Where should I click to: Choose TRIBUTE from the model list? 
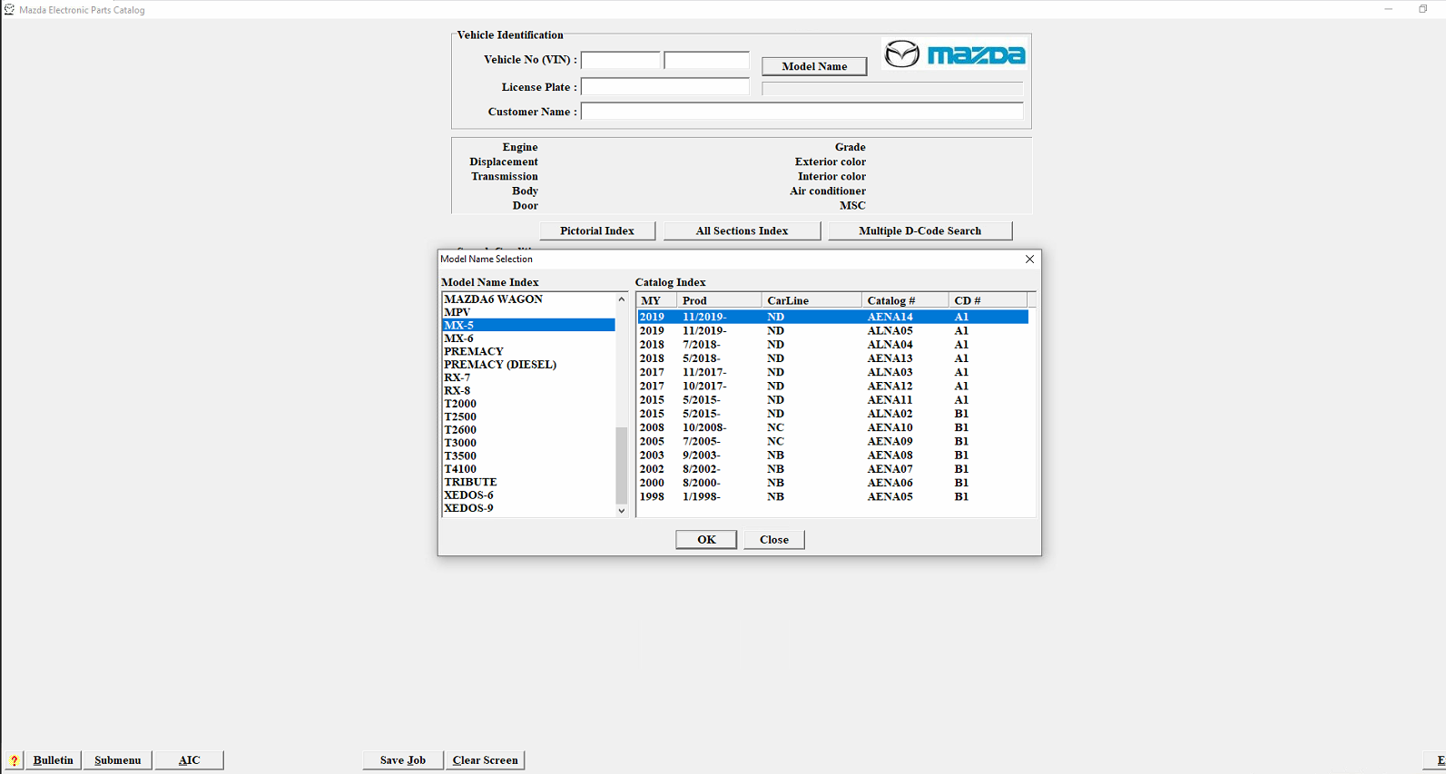click(470, 483)
